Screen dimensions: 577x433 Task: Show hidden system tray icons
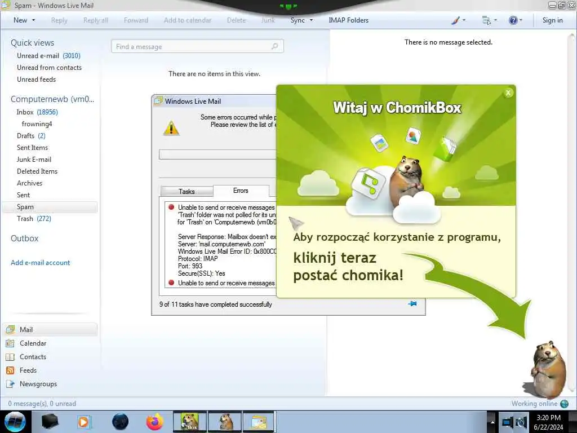pyautogui.click(x=492, y=422)
